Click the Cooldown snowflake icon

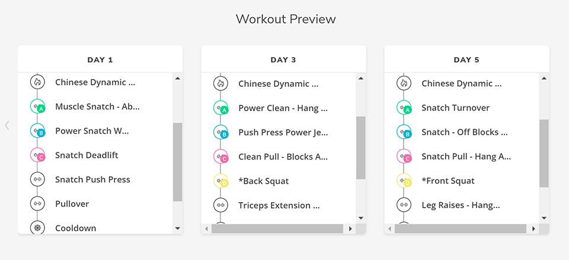click(37, 228)
